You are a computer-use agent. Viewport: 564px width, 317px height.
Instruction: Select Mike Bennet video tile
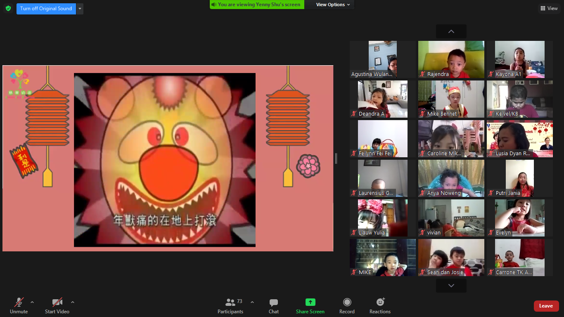point(451,99)
